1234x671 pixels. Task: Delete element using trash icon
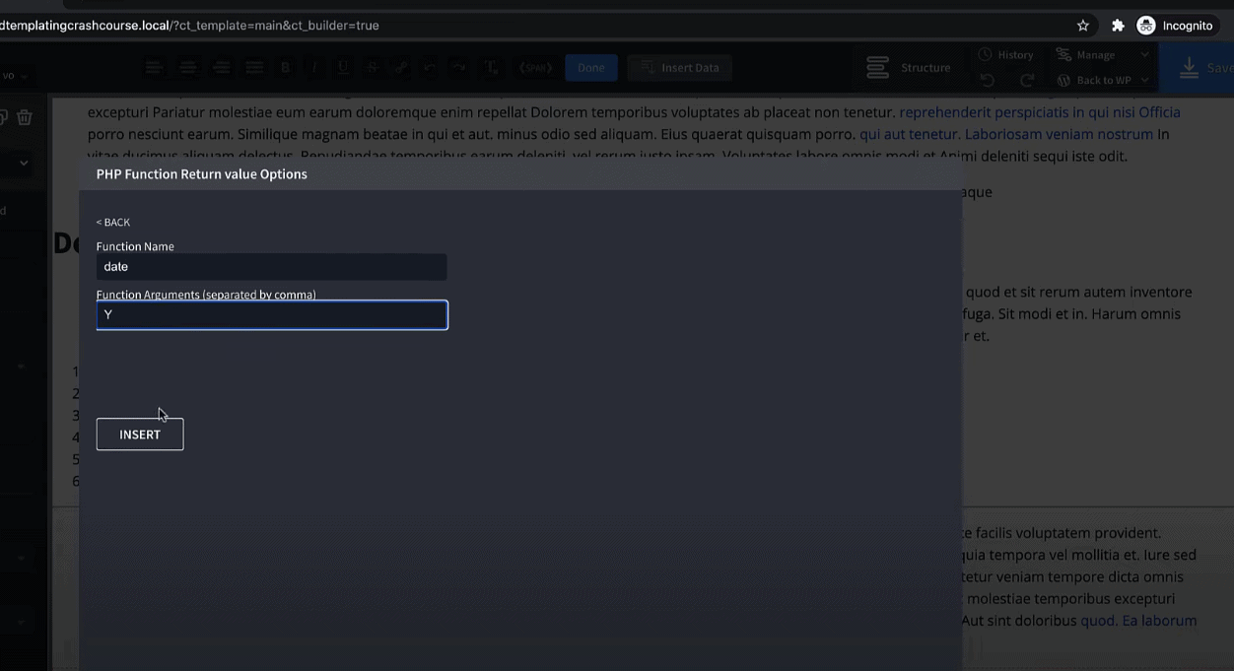tap(25, 117)
